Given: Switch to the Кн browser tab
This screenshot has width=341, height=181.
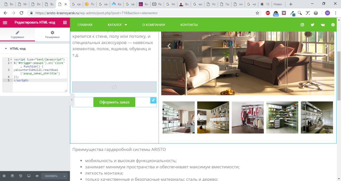Looking at the screenshot, I should pyautogui.click(x=143, y=4).
